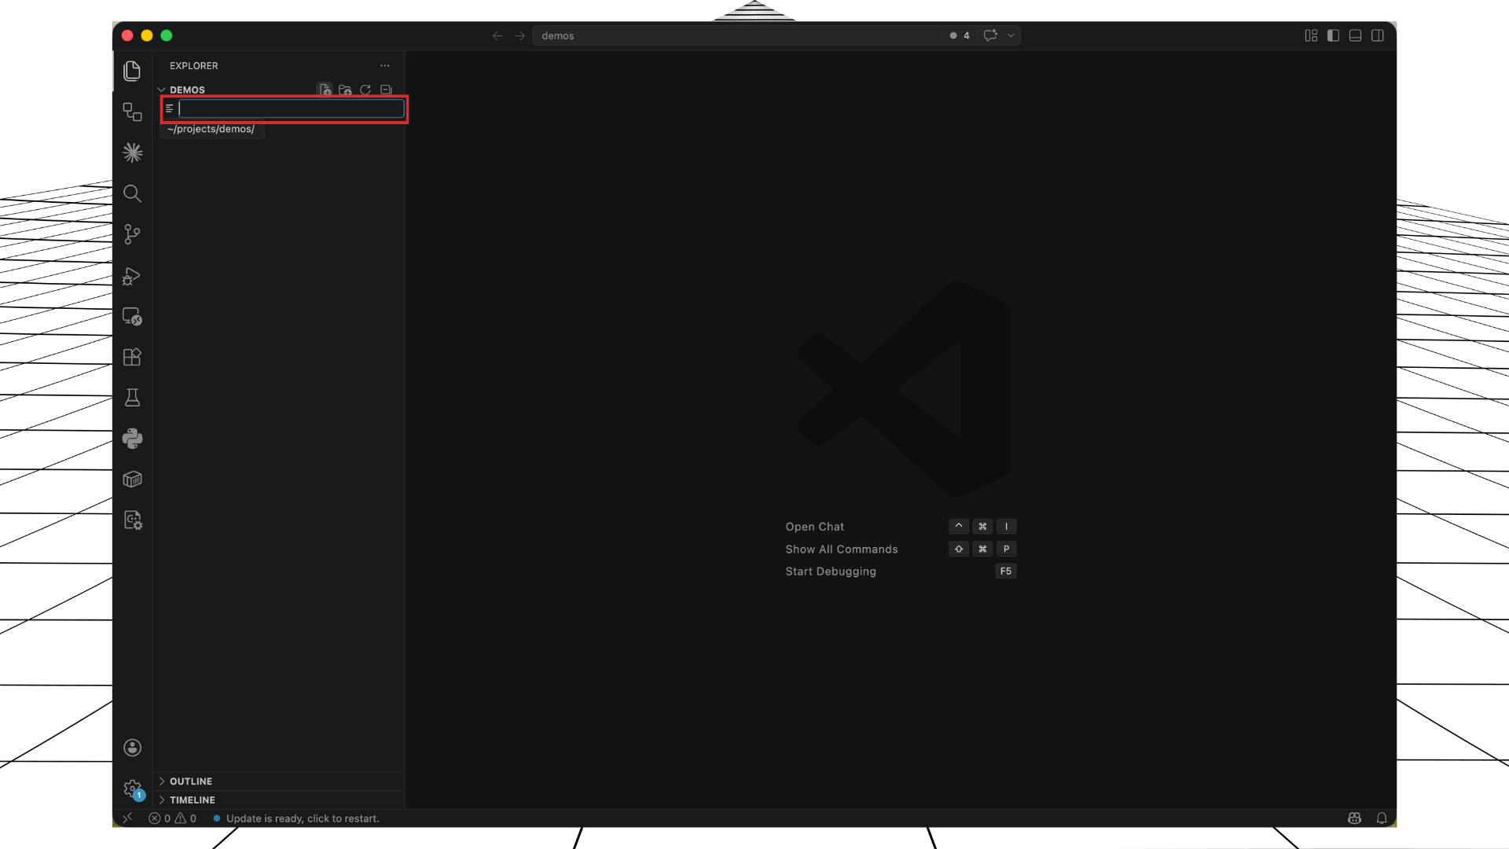Image resolution: width=1509 pixels, height=849 pixels.
Task: Expand the TIMELINE section
Action: [x=193, y=799]
